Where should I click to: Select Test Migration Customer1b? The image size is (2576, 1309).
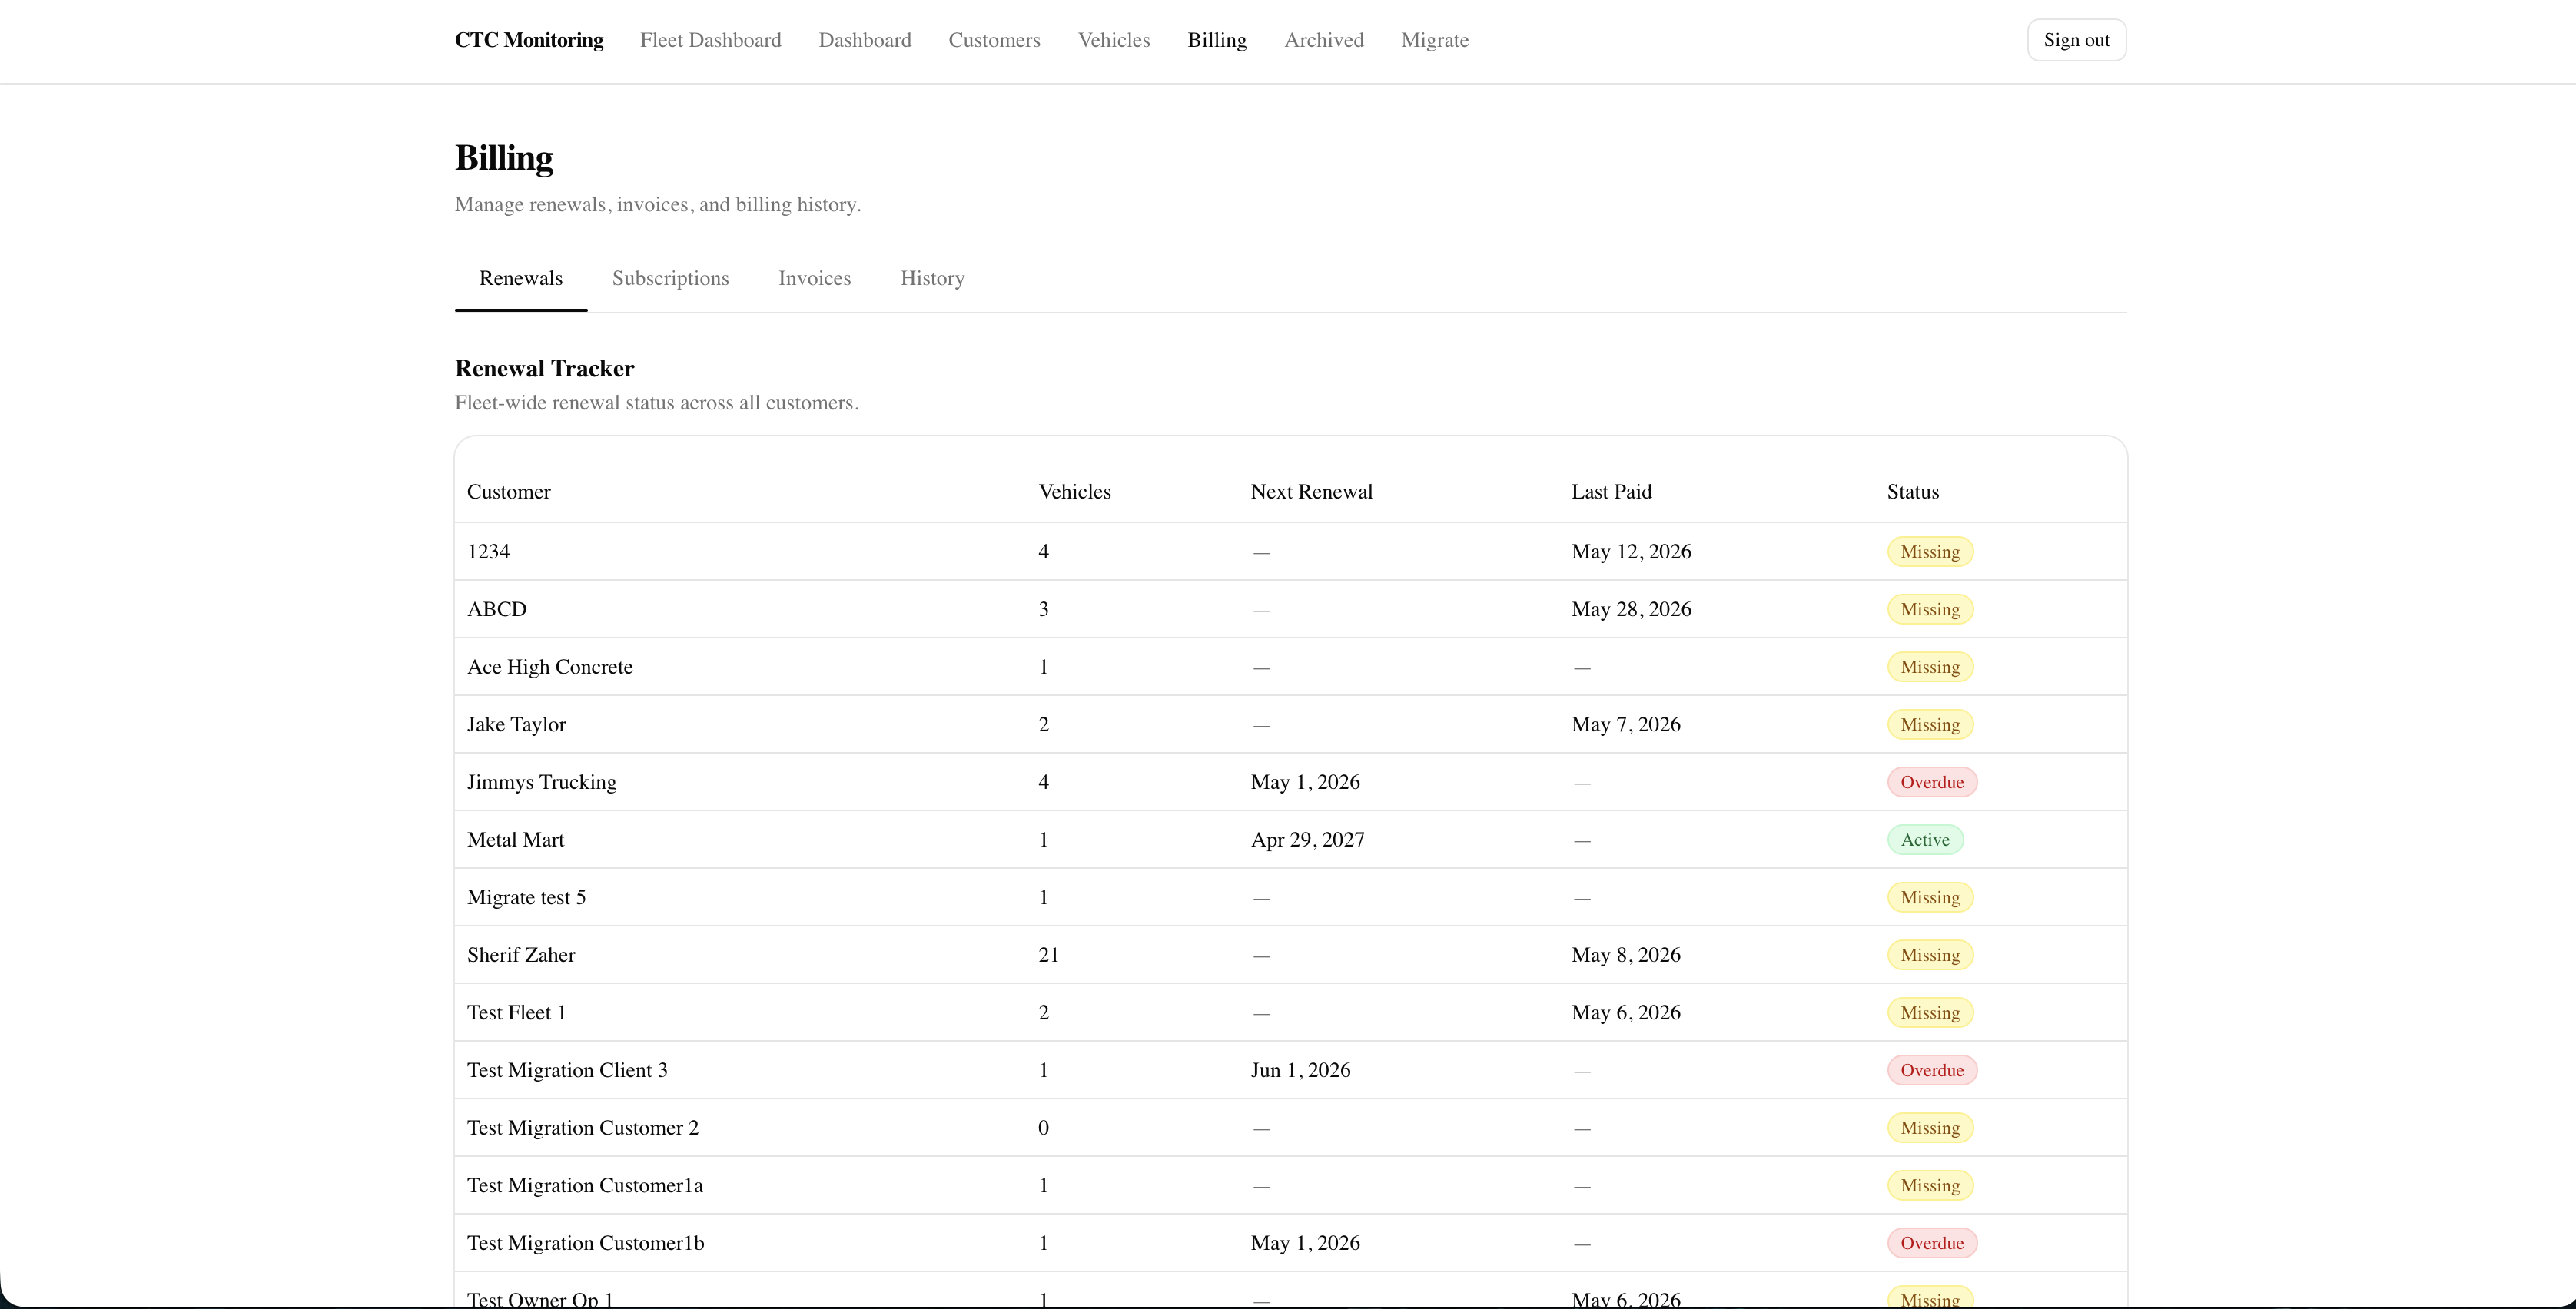click(x=585, y=1243)
